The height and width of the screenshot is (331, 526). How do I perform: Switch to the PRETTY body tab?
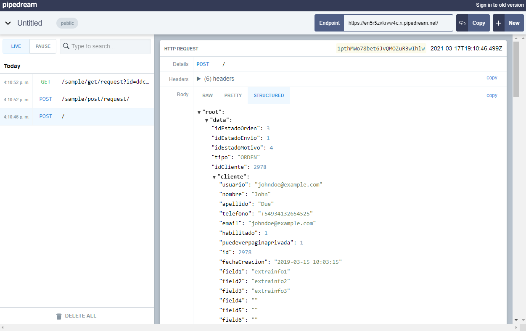[233, 95]
